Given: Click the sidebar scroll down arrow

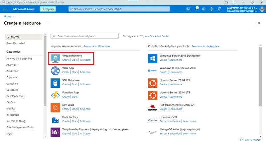Looking at the screenshot, I should (45, 136).
